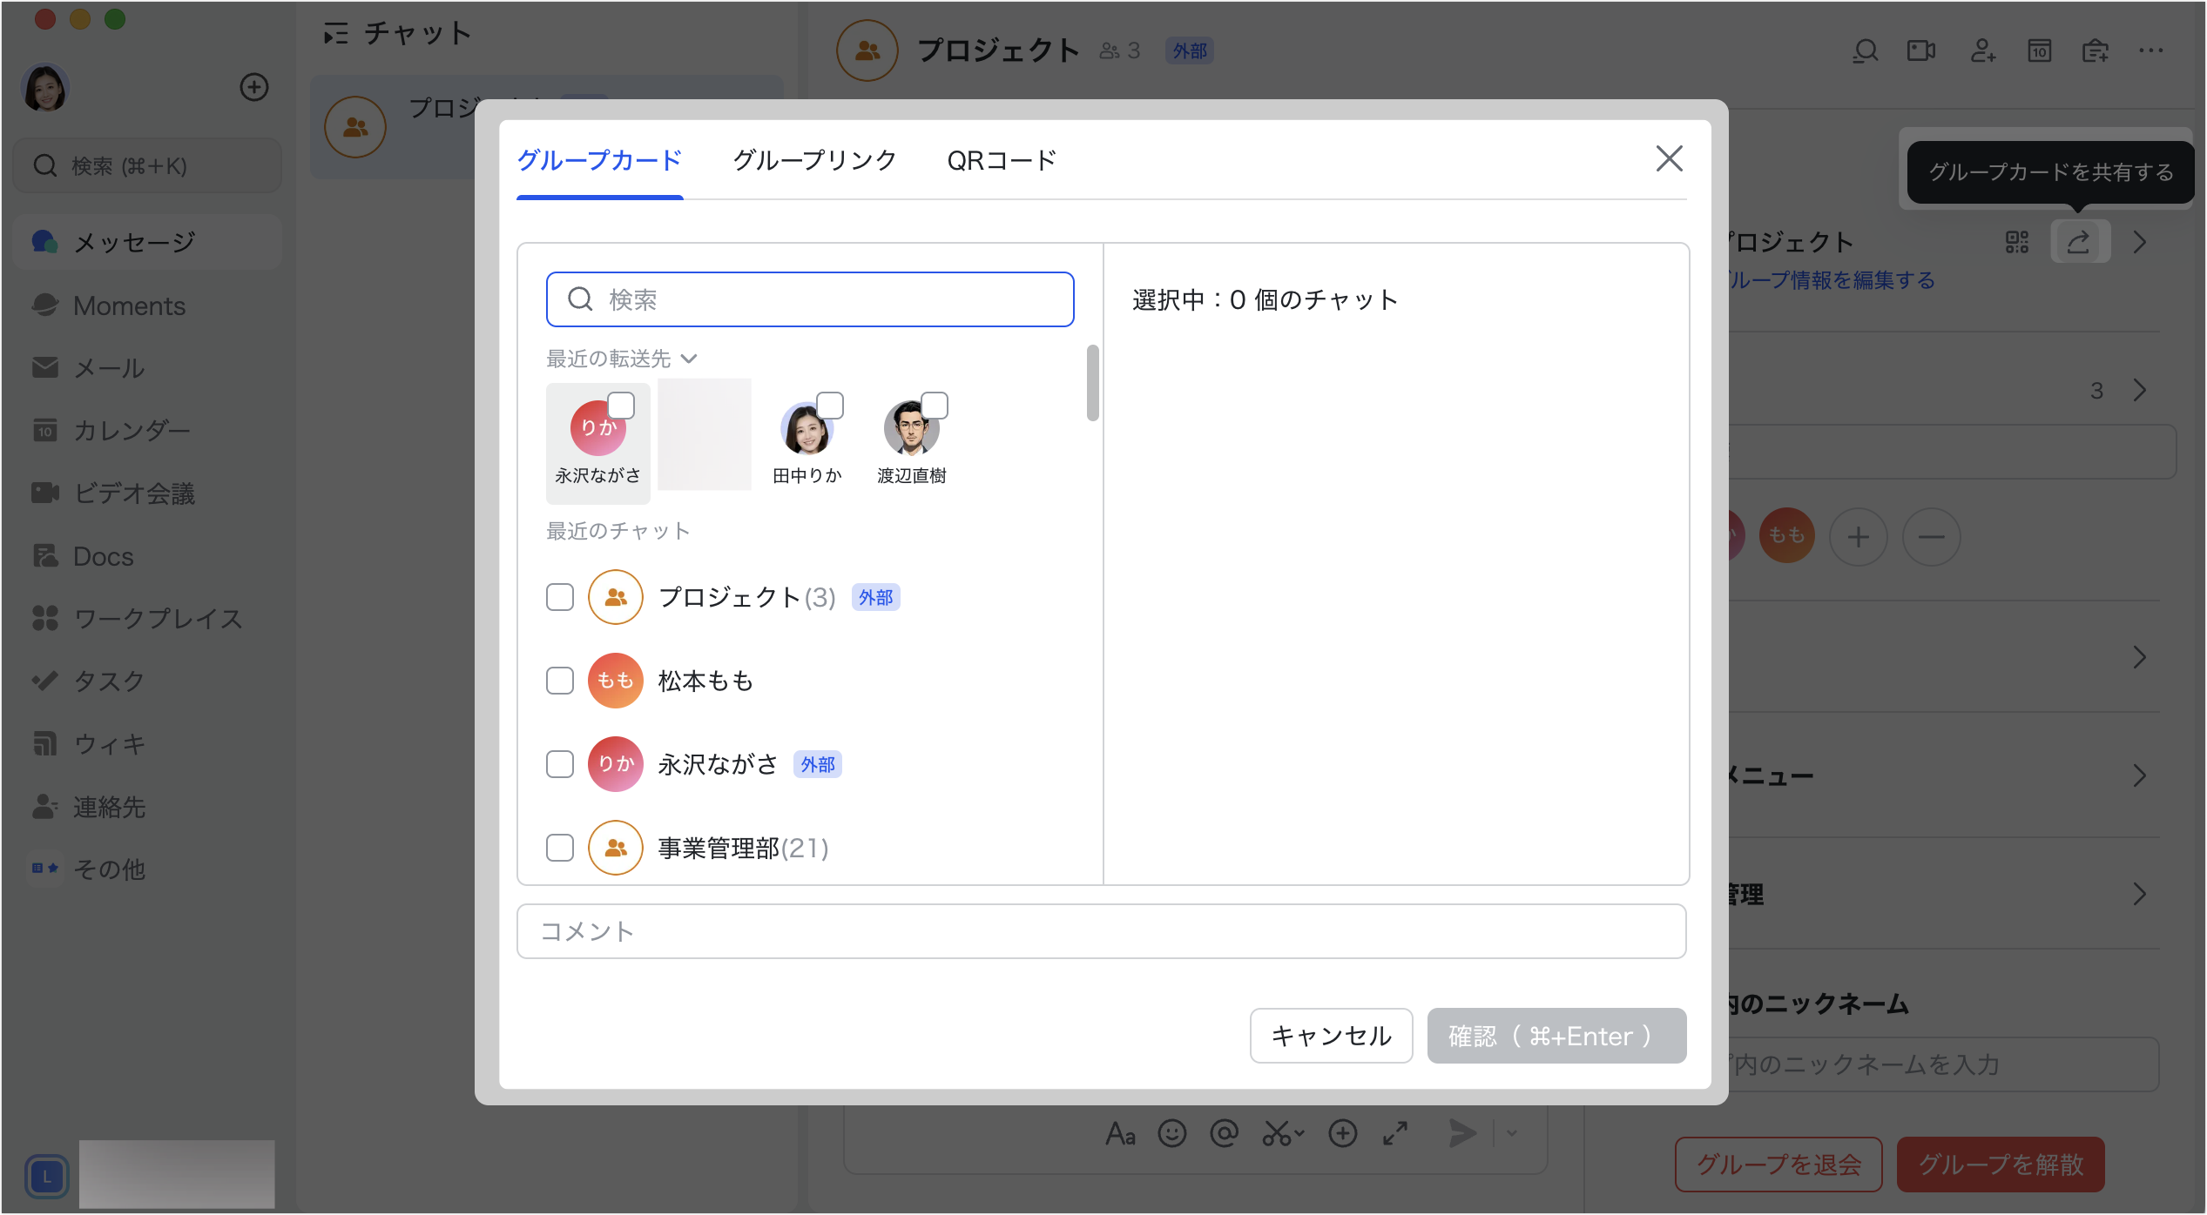Switch to the グループリンク tab
The height and width of the screenshot is (1215, 2207).
pos(814,160)
